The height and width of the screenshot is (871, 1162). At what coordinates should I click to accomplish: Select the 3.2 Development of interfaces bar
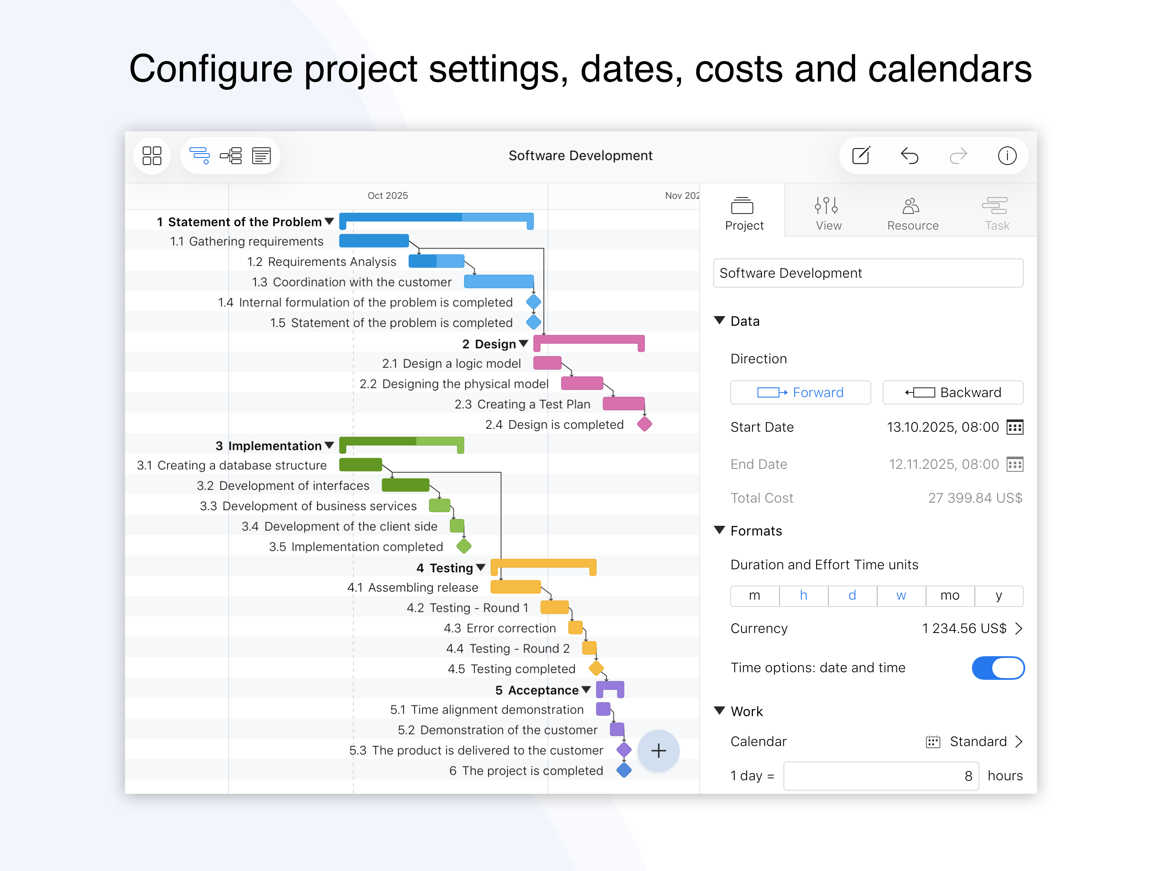pos(405,485)
